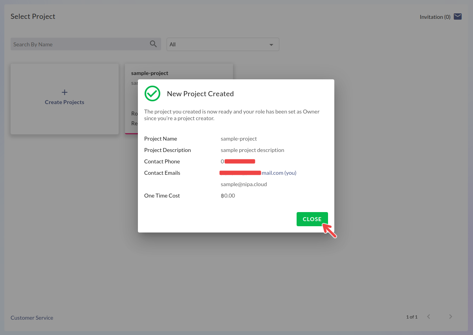
Task: Click the green checkmark success icon
Action: (x=152, y=93)
